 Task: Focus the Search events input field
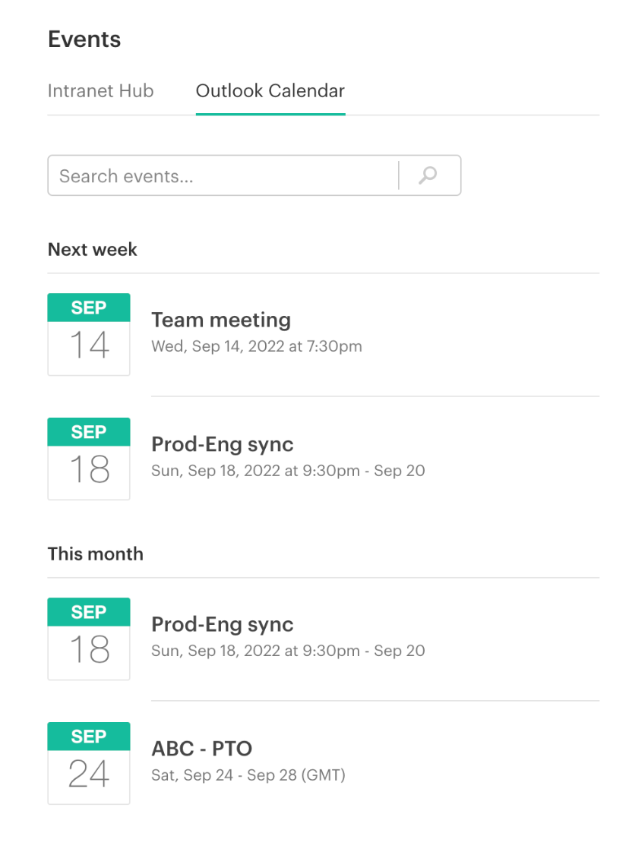pyautogui.click(x=223, y=175)
